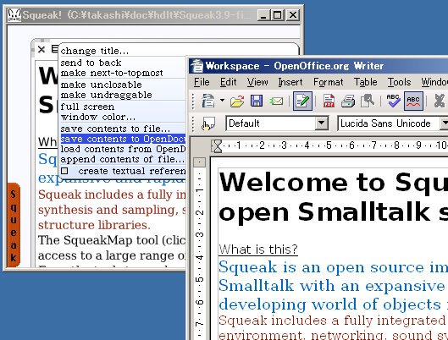Check the create textual references box
Image resolution: width=448 pixels, height=340 pixels.
tap(64, 171)
